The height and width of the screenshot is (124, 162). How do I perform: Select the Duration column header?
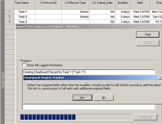(123, 5)
